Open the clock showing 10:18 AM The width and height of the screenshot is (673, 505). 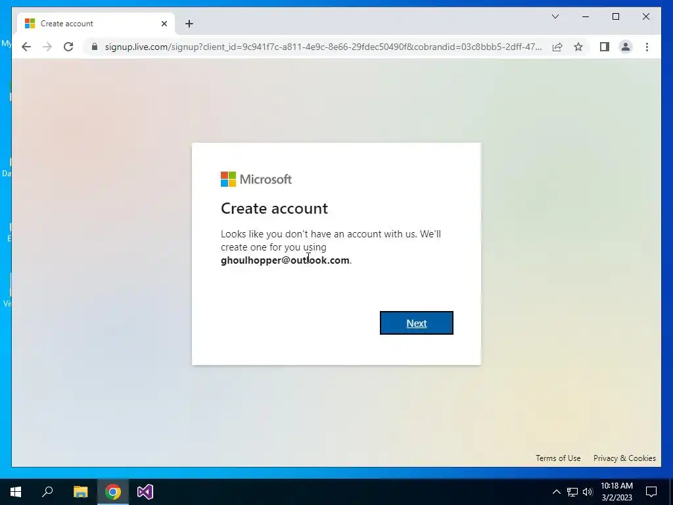click(616, 492)
